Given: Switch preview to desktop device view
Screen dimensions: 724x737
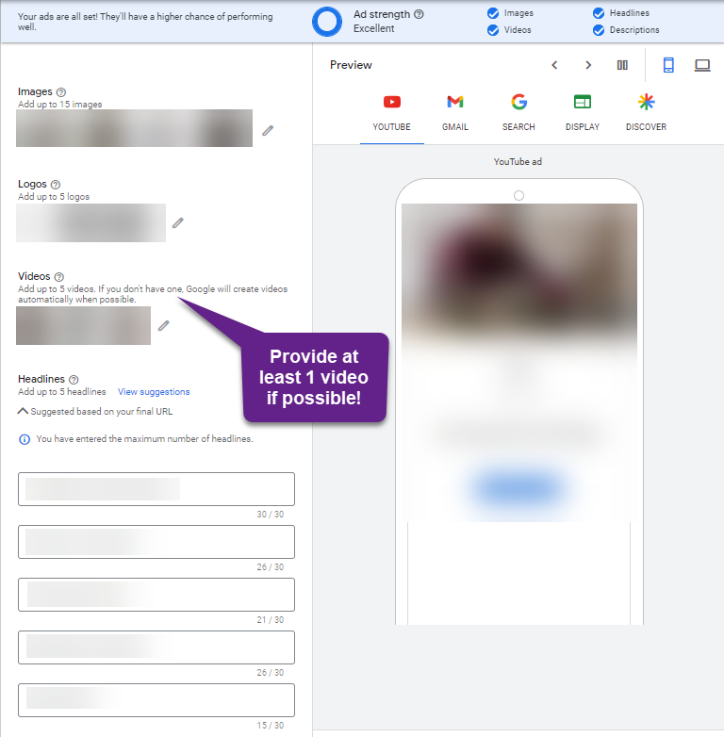Looking at the screenshot, I should tap(702, 65).
